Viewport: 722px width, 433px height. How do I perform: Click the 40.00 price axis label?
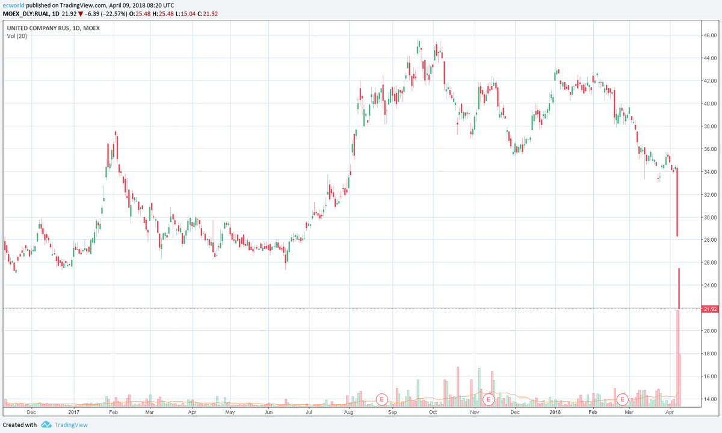pos(710,104)
